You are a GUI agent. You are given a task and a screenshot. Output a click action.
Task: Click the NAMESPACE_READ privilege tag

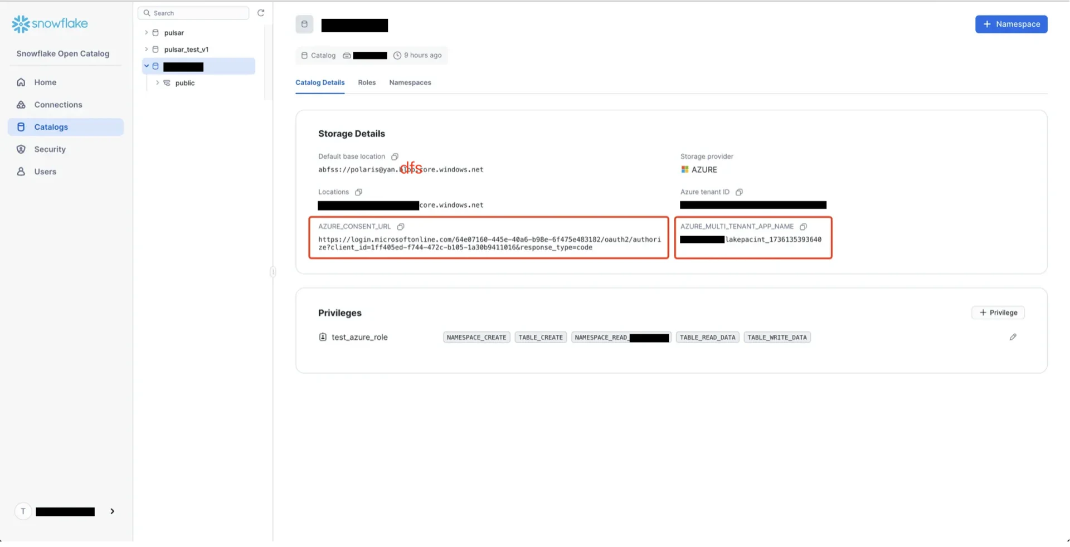tap(621, 337)
